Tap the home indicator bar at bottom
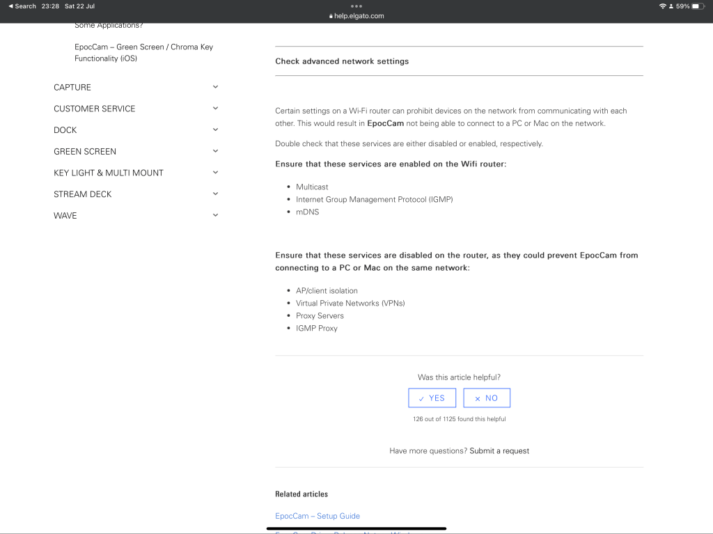Viewport: 713px width, 534px height. [356, 528]
